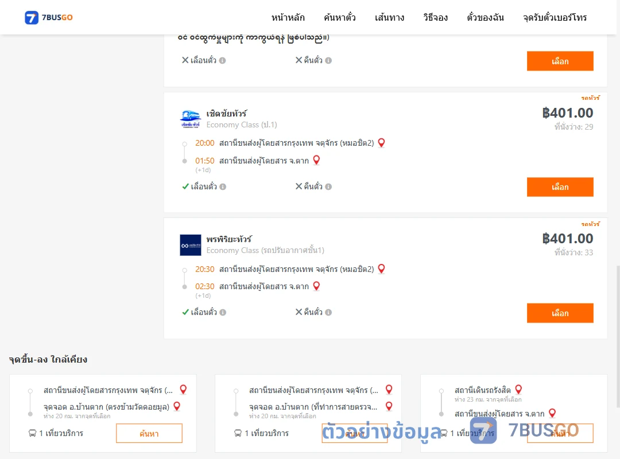
Task: Click Economy Class (รถปรับอากาศชั้น1) label
Action: (265, 250)
